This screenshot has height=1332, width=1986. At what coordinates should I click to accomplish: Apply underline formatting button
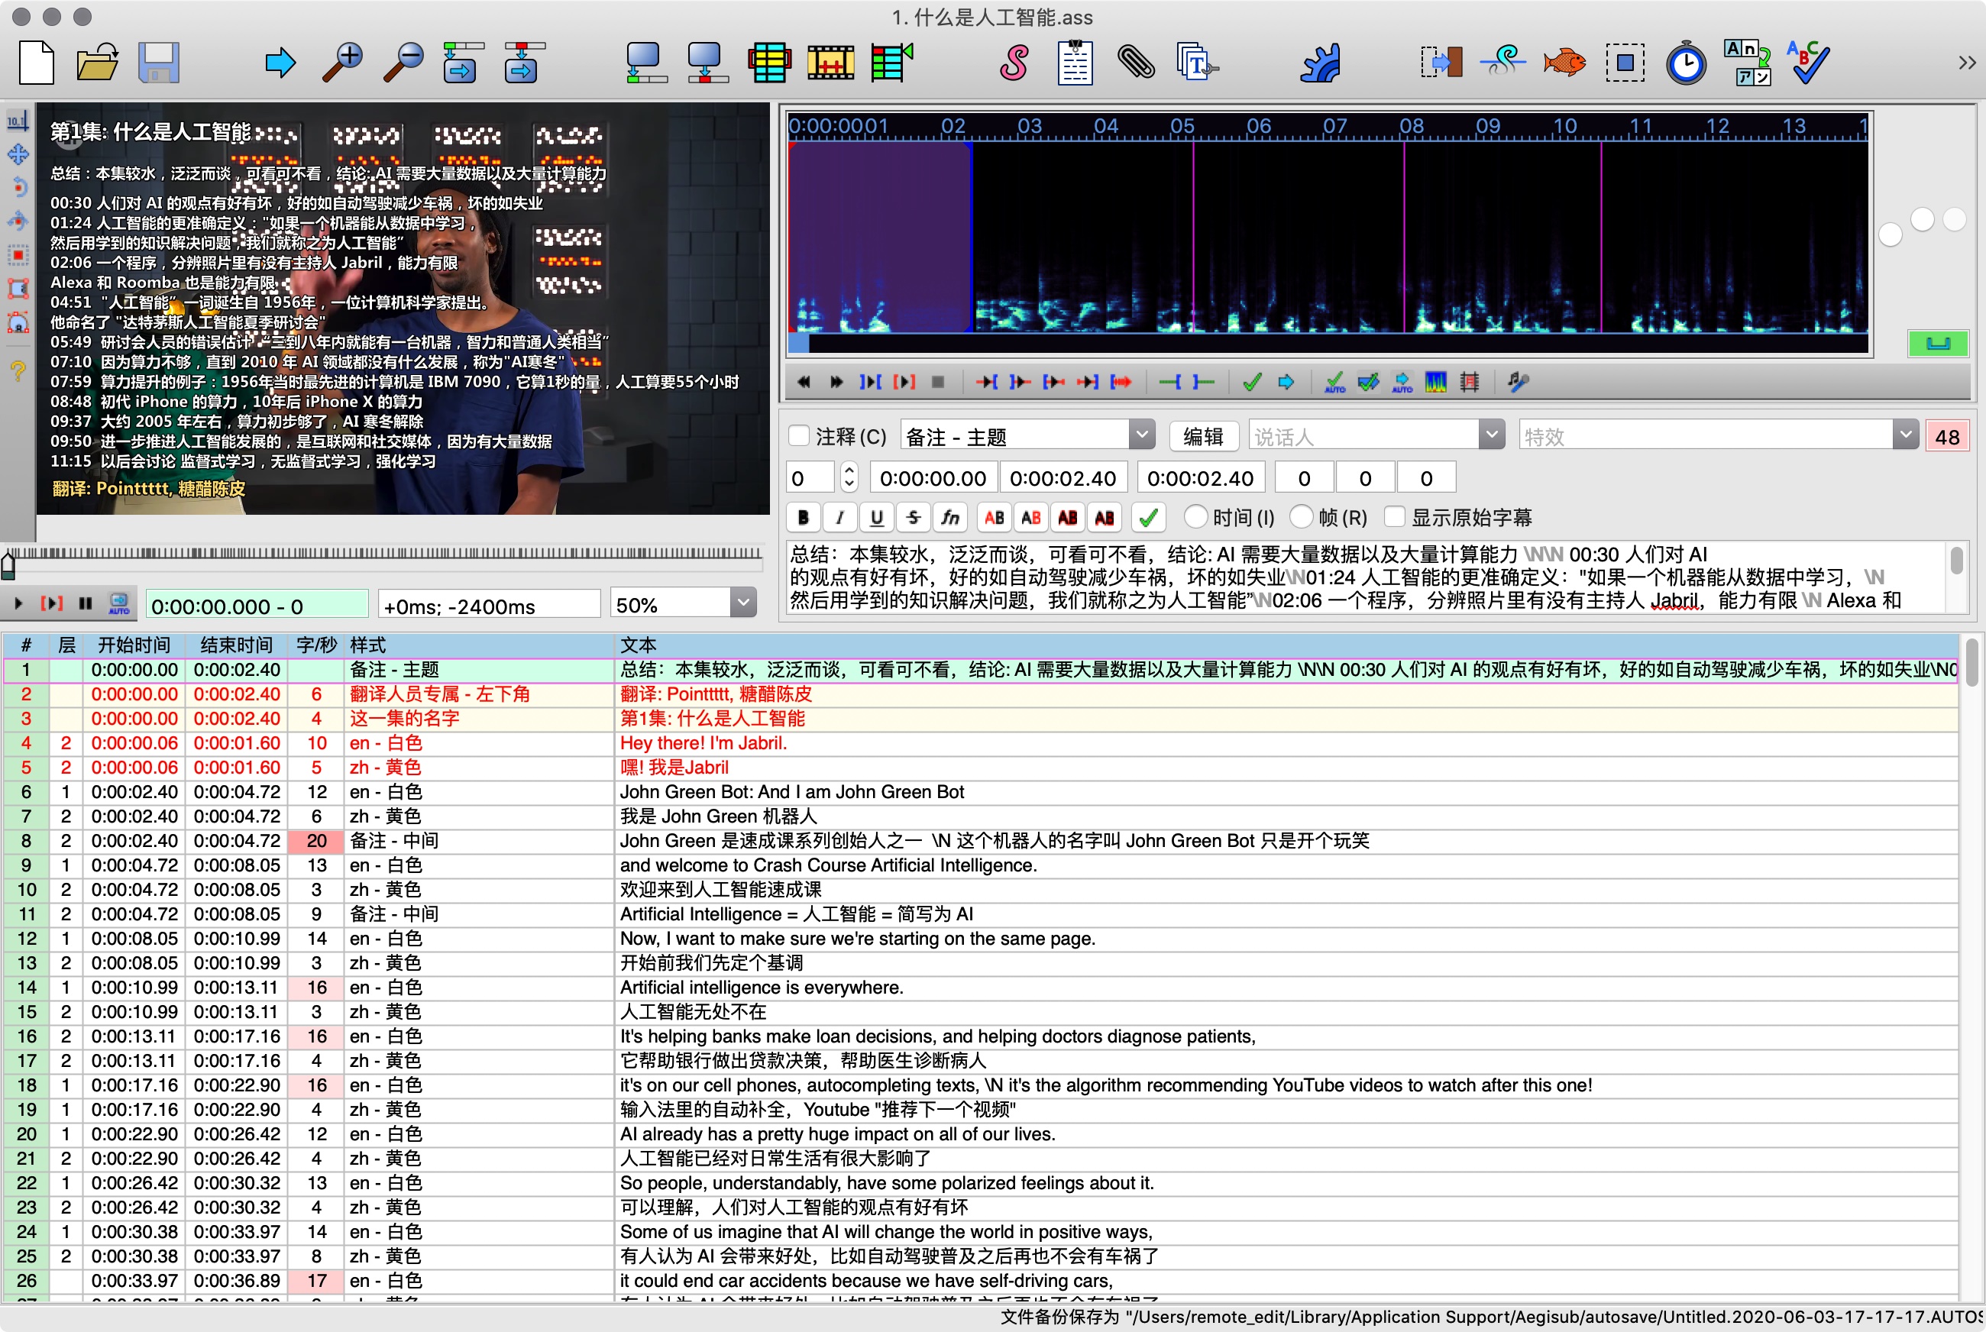click(x=877, y=516)
